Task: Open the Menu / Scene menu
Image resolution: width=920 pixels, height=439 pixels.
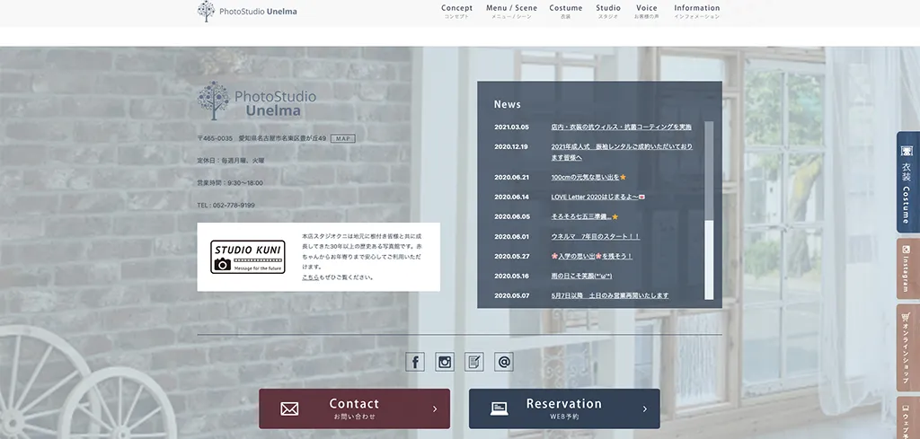Action: point(511,11)
